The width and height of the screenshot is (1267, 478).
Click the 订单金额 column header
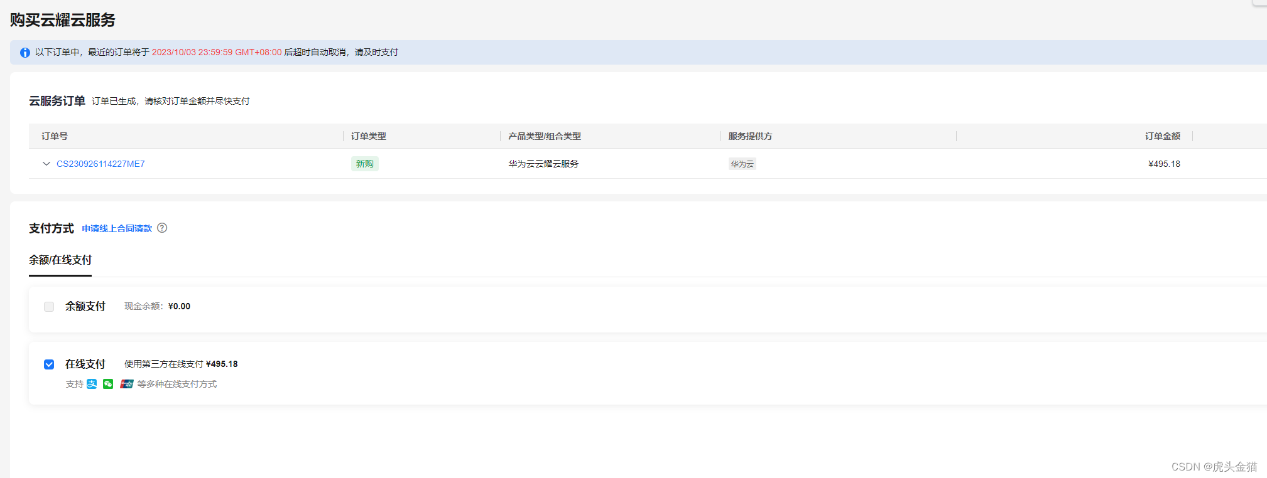[x=1163, y=136]
